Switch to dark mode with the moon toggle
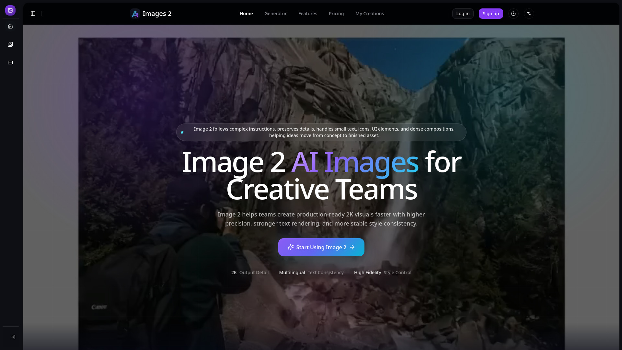This screenshot has height=350, width=622. coord(513,14)
